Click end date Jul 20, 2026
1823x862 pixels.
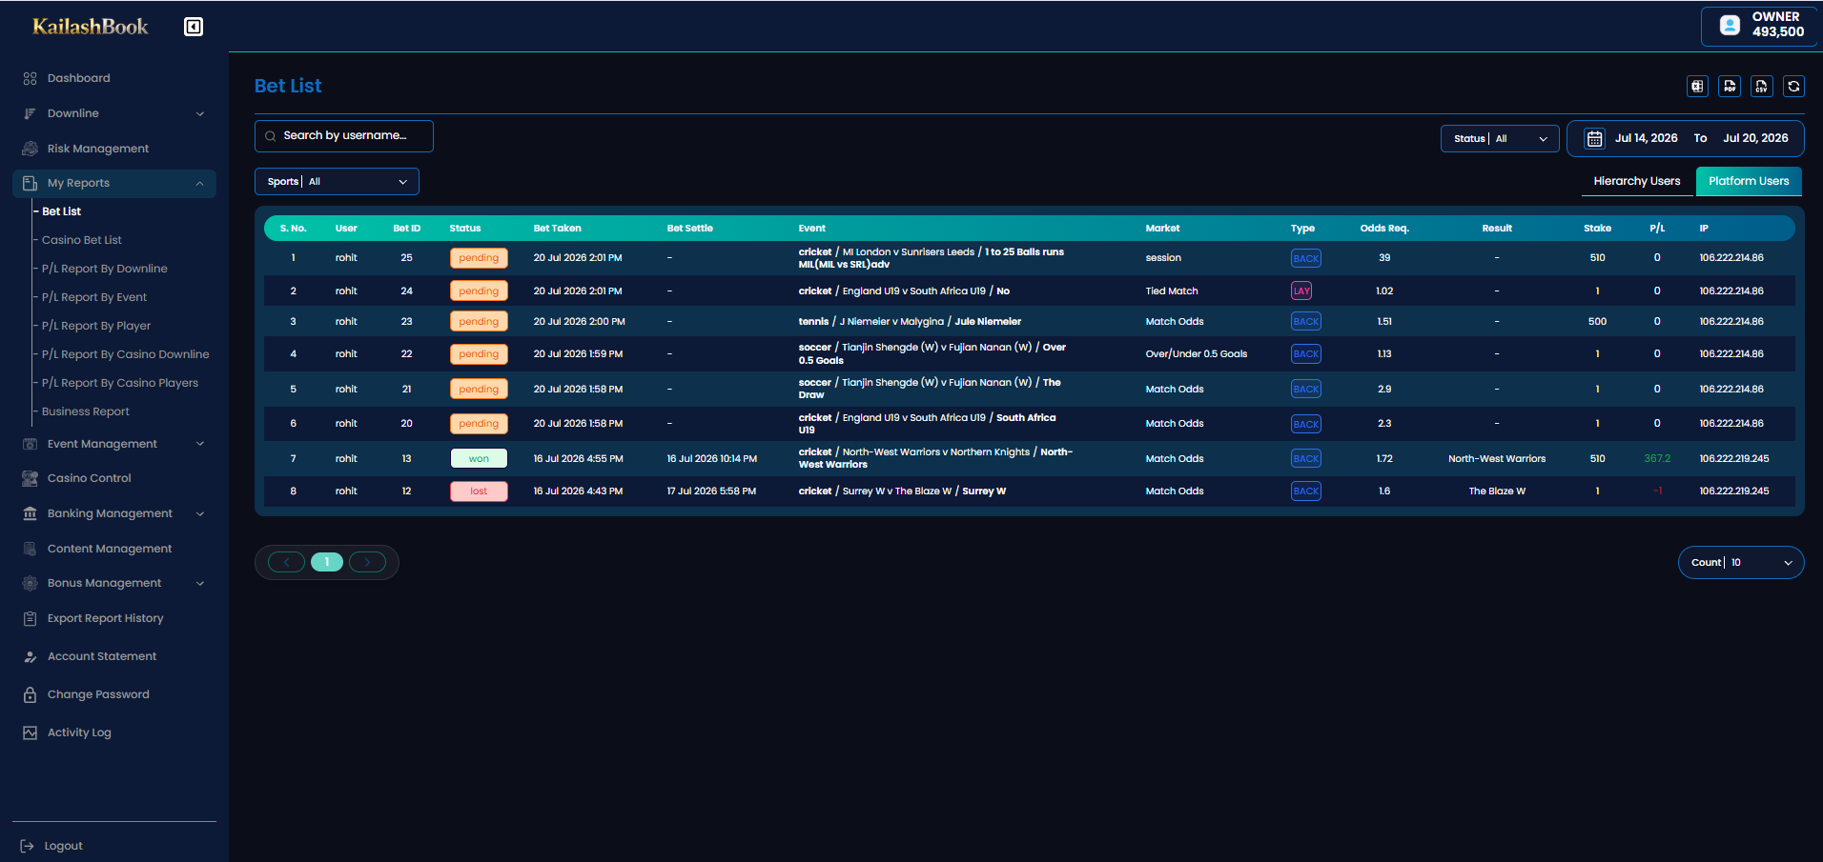1755,138
